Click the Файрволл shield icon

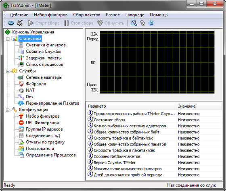(x=21, y=84)
